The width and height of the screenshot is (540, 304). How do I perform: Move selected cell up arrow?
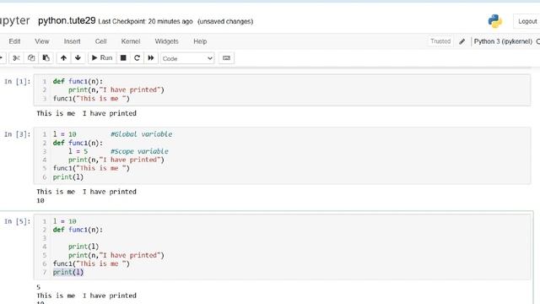point(63,58)
